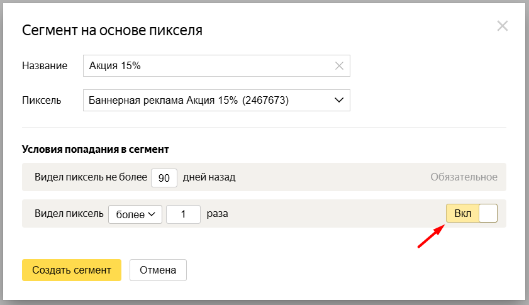Click the Создать сегмент button
This screenshot has height=305, width=529.
tap(72, 270)
